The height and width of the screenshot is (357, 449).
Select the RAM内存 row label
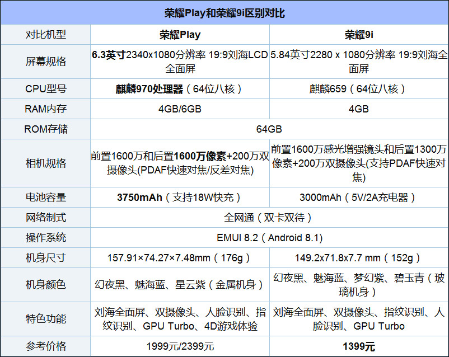[45, 109]
